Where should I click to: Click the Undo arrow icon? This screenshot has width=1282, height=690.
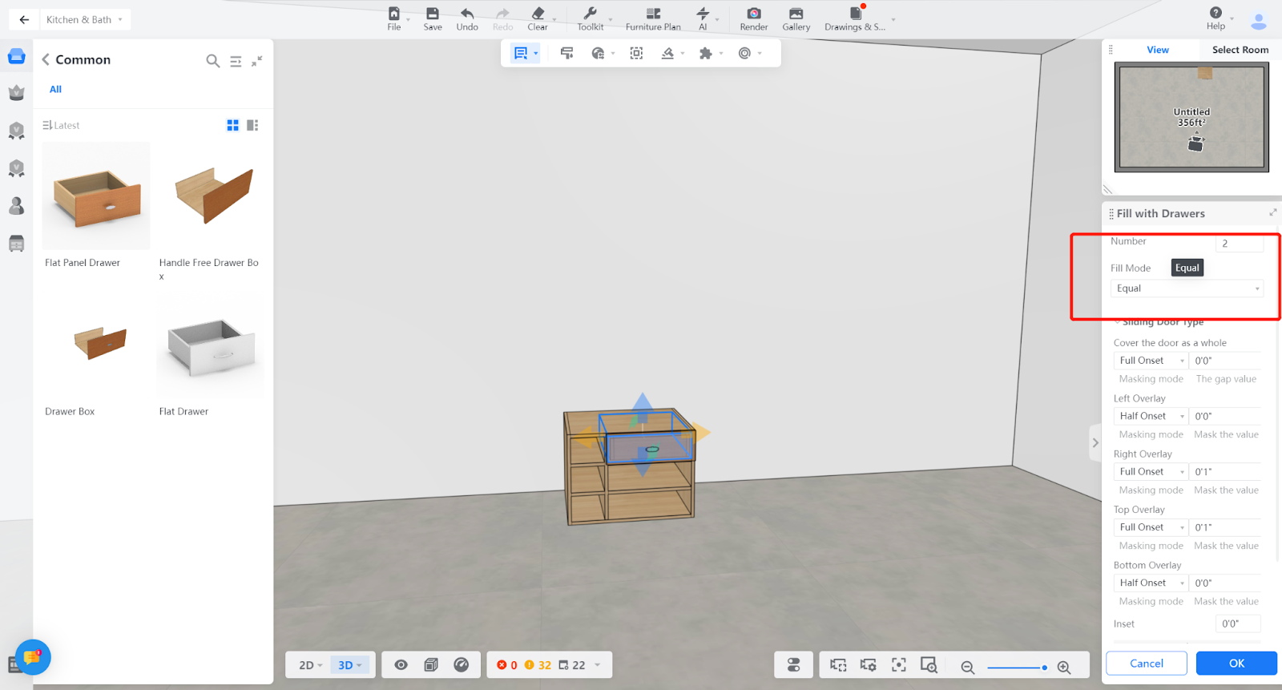click(x=467, y=14)
